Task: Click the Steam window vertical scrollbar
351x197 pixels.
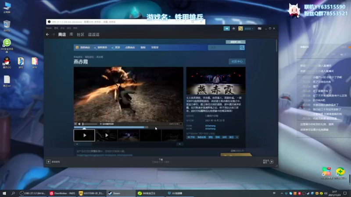Action: click(x=277, y=46)
